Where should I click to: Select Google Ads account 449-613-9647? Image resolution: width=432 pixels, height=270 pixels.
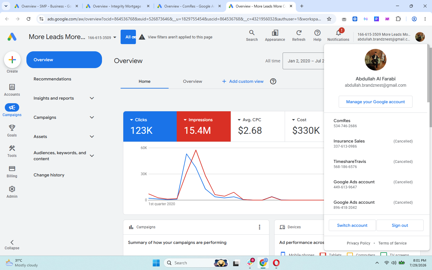376,184
